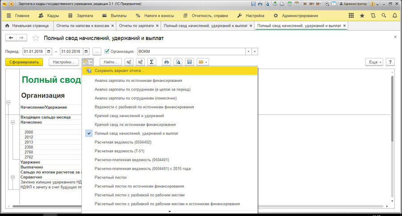Add report to favorites with star icon
This screenshot has height=216, width=402.
point(36,38)
